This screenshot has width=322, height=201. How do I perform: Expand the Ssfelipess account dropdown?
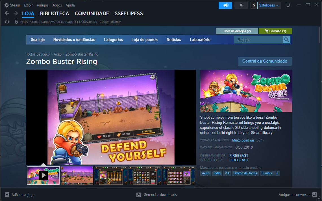coord(269,5)
